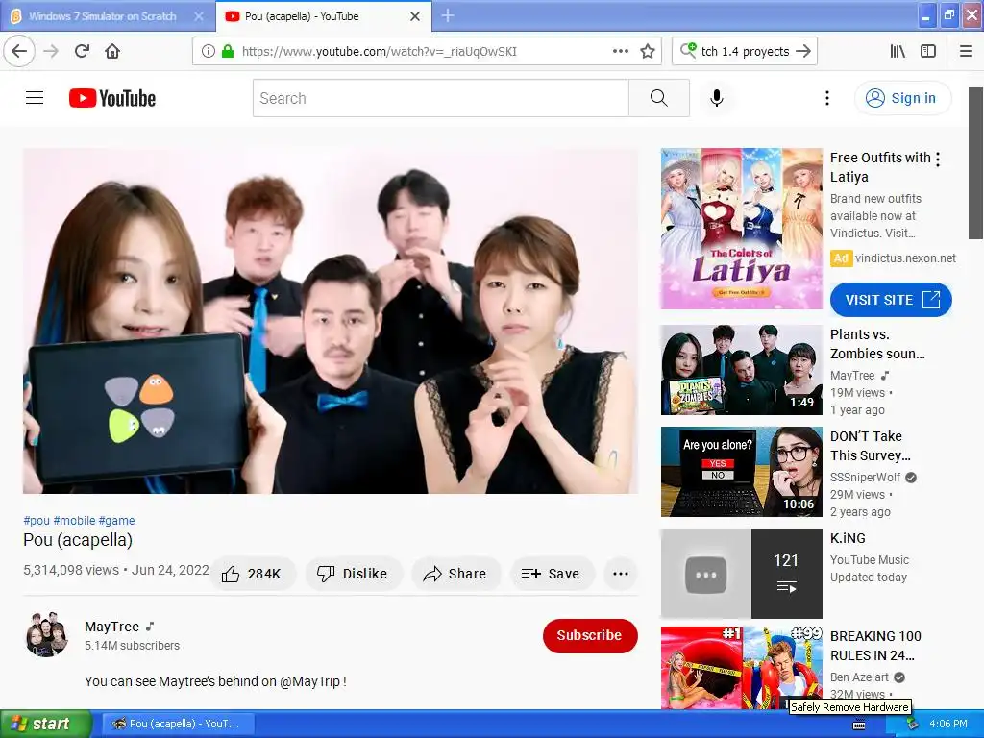
Task: Click the on-screen keyboard tray icon
Action: (859, 725)
